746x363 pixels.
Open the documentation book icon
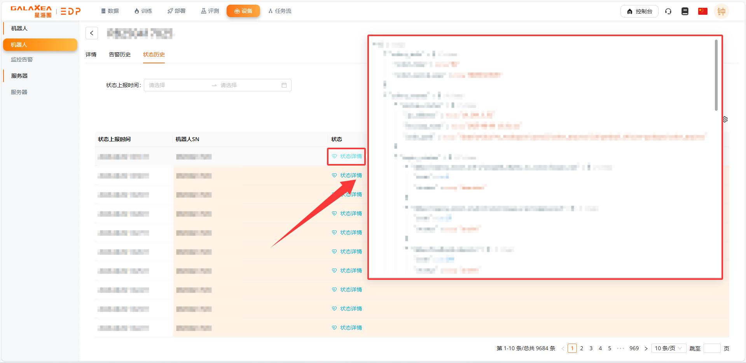tap(685, 11)
